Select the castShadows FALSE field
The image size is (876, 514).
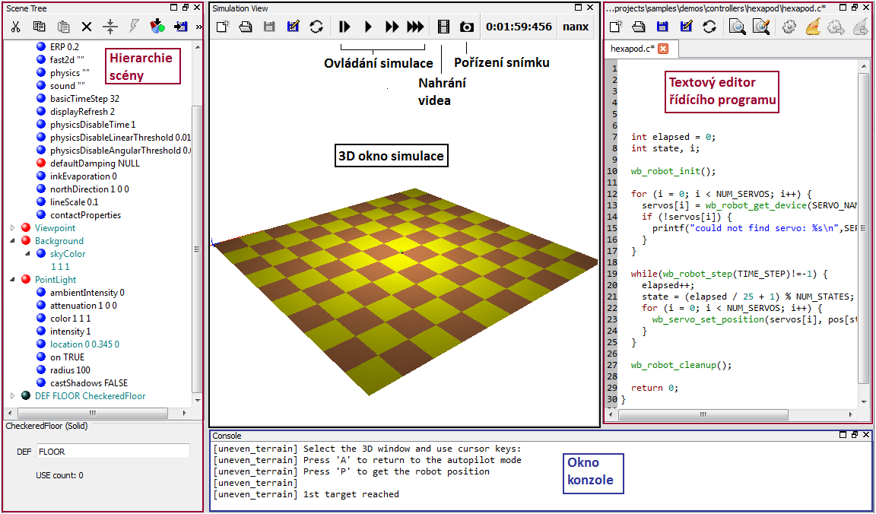tap(89, 383)
